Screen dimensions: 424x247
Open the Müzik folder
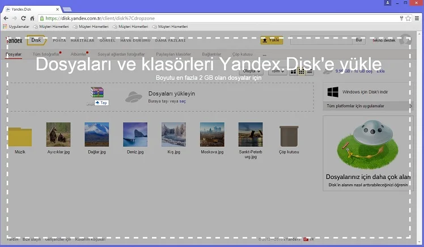point(20,136)
